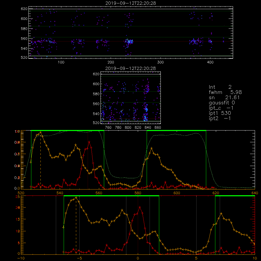Click x-axis label 200 on top image
This screenshot has width=261, height=261.
(111, 62)
